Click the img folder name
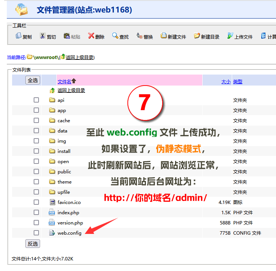276x271 pixels. [x=62, y=141]
